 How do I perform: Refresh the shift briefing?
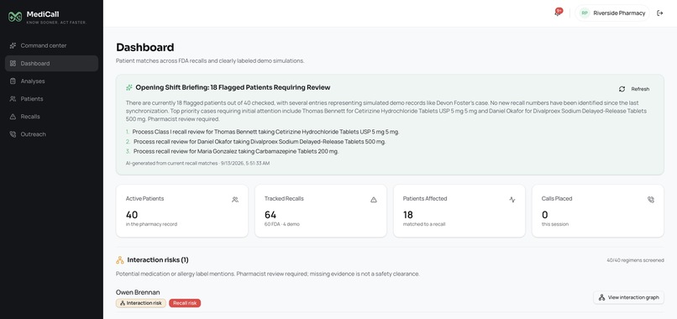pos(634,89)
